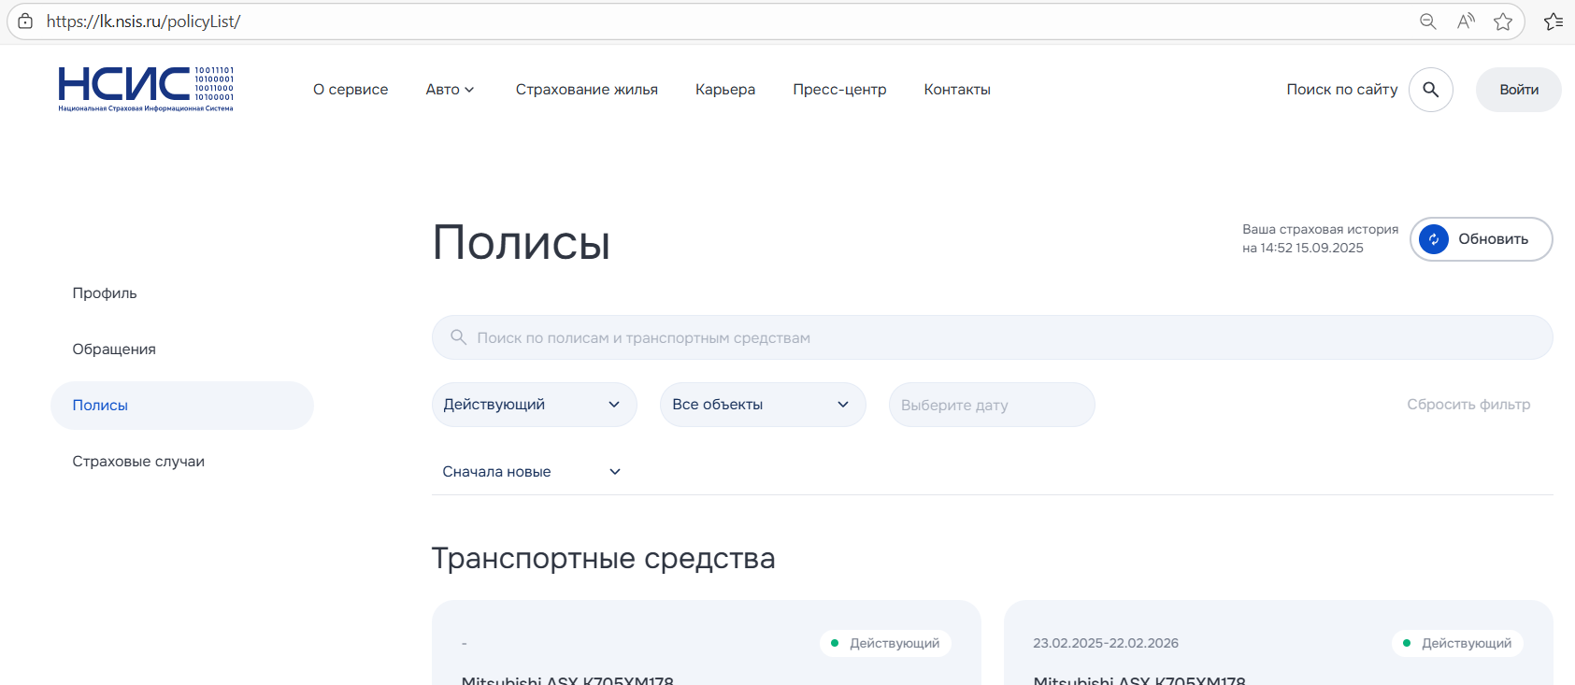Click the Выберите дату field
Screen dimensions: 1575x685
click(x=992, y=405)
